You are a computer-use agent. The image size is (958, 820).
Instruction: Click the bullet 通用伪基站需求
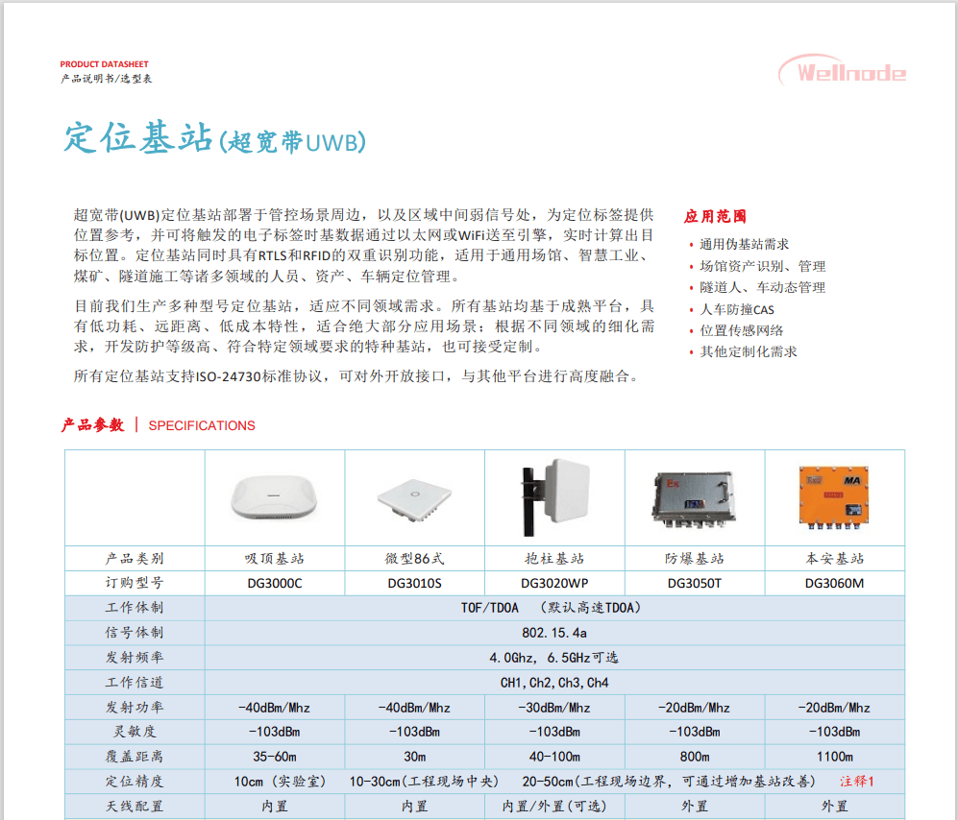pos(744,244)
